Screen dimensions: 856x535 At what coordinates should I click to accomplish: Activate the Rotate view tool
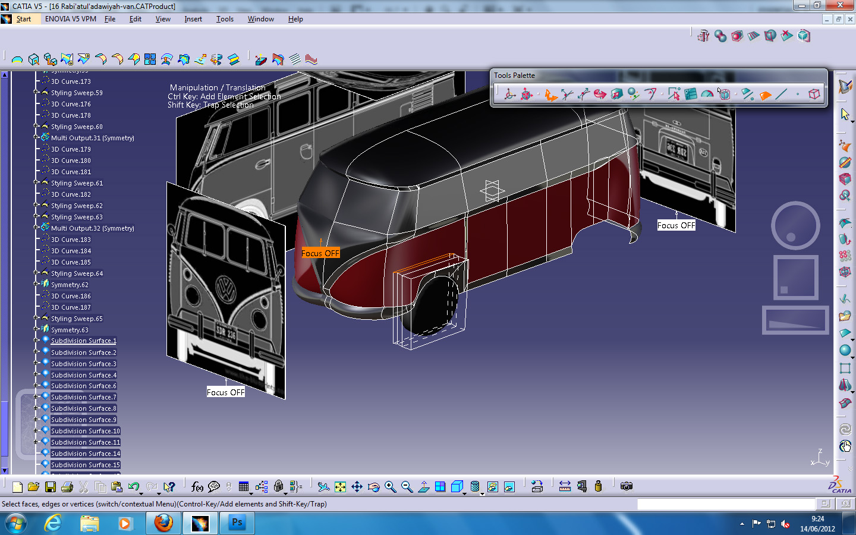(x=374, y=486)
